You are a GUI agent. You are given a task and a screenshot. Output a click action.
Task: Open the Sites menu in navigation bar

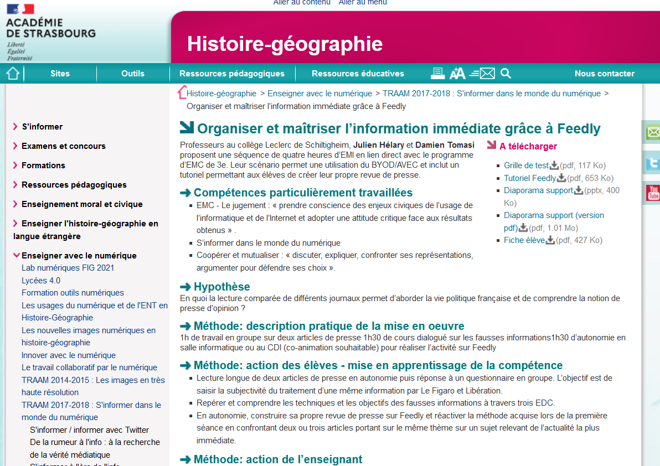coord(60,74)
